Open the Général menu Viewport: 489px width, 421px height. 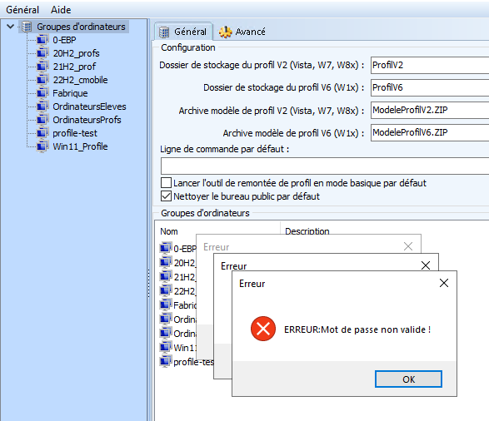click(x=22, y=10)
